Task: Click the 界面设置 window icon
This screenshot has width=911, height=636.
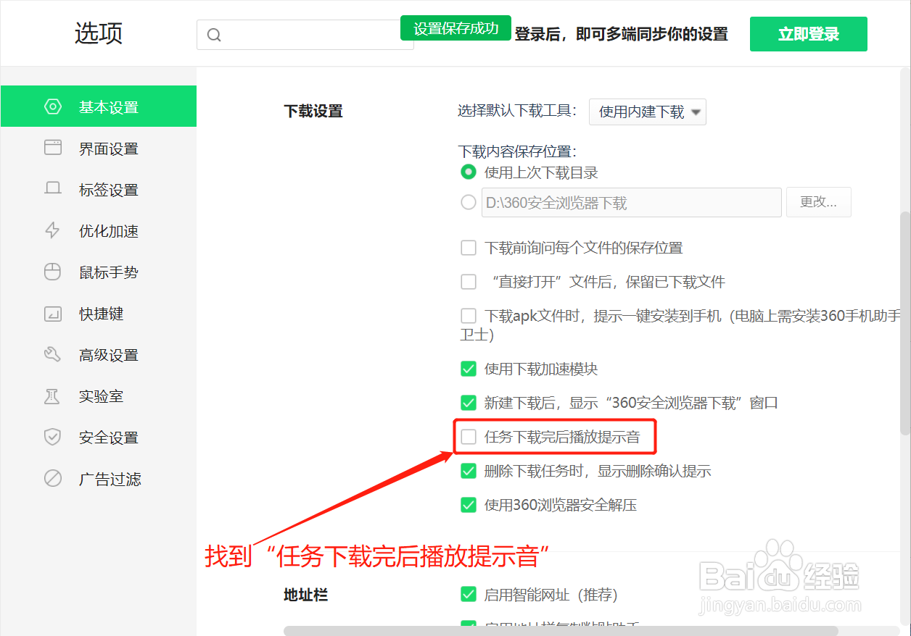Action: pyautogui.click(x=53, y=148)
